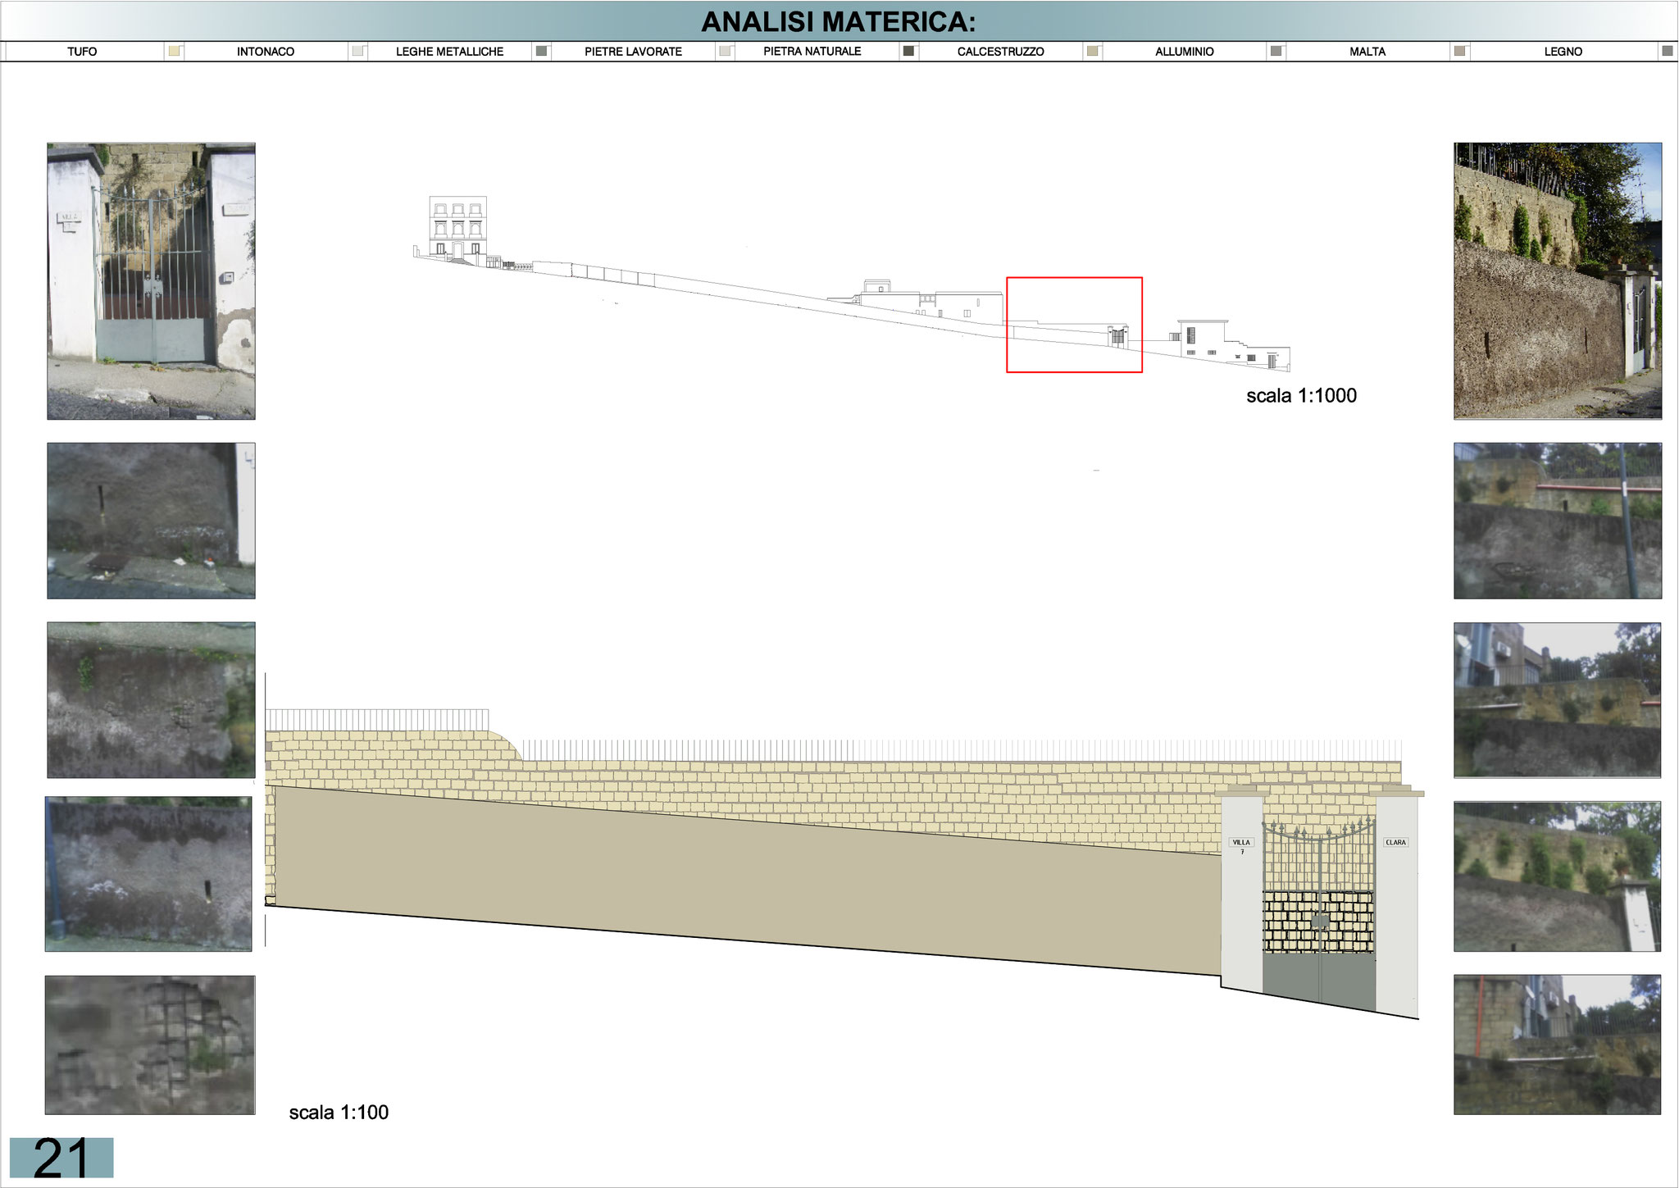Select the CALCESTRUZZO legend swatch
This screenshot has height=1188, width=1679.
[1092, 51]
